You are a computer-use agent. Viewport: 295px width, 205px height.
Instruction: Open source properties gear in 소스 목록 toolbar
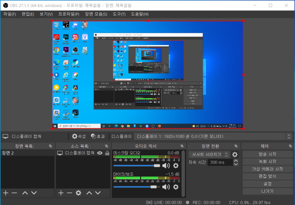click(x=79, y=193)
